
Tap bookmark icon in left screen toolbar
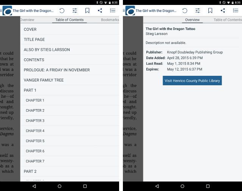click(x=87, y=11)
